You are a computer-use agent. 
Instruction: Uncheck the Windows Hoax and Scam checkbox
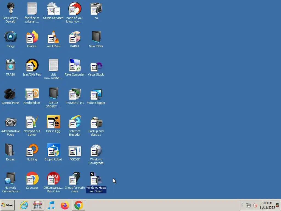click(x=92, y=174)
